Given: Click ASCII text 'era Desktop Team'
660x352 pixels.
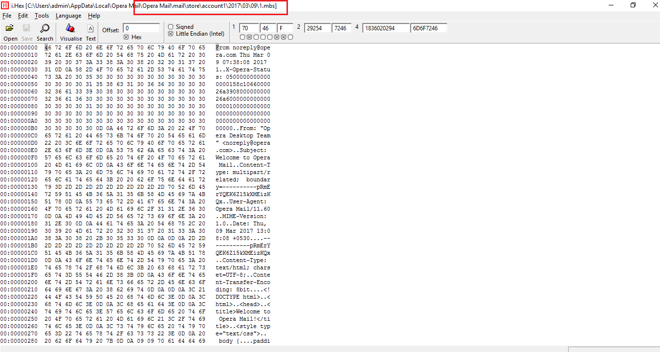Looking at the screenshot, I should pyautogui.click(x=243, y=135).
